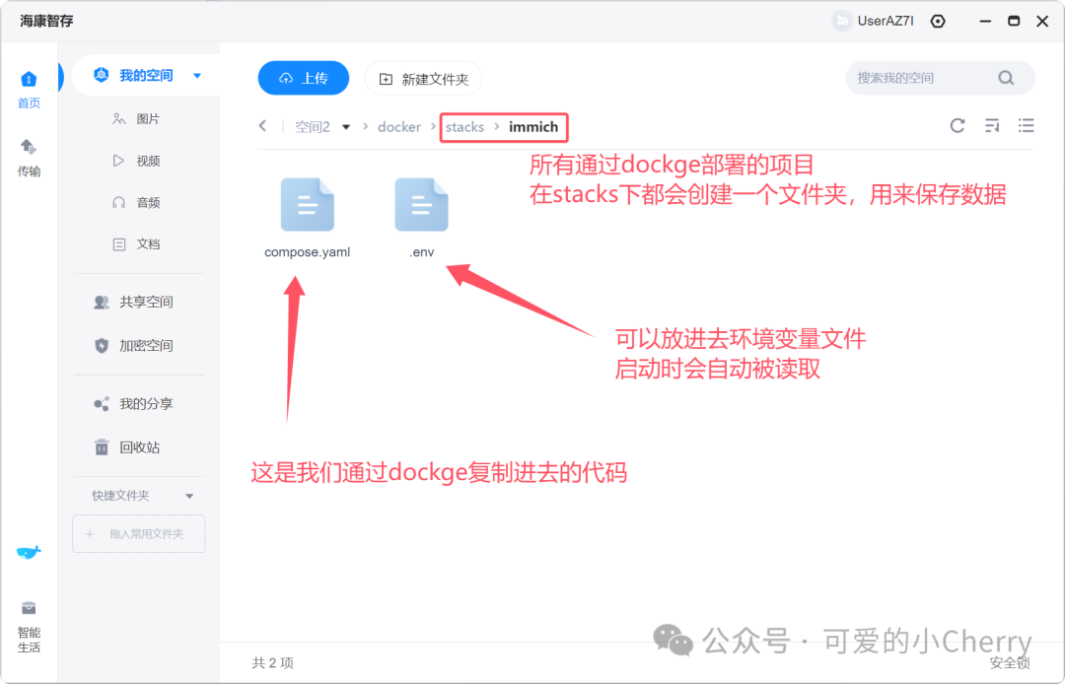Go back with the left chevron
This screenshot has height=684, width=1065.
pyautogui.click(x=263, y=126)
